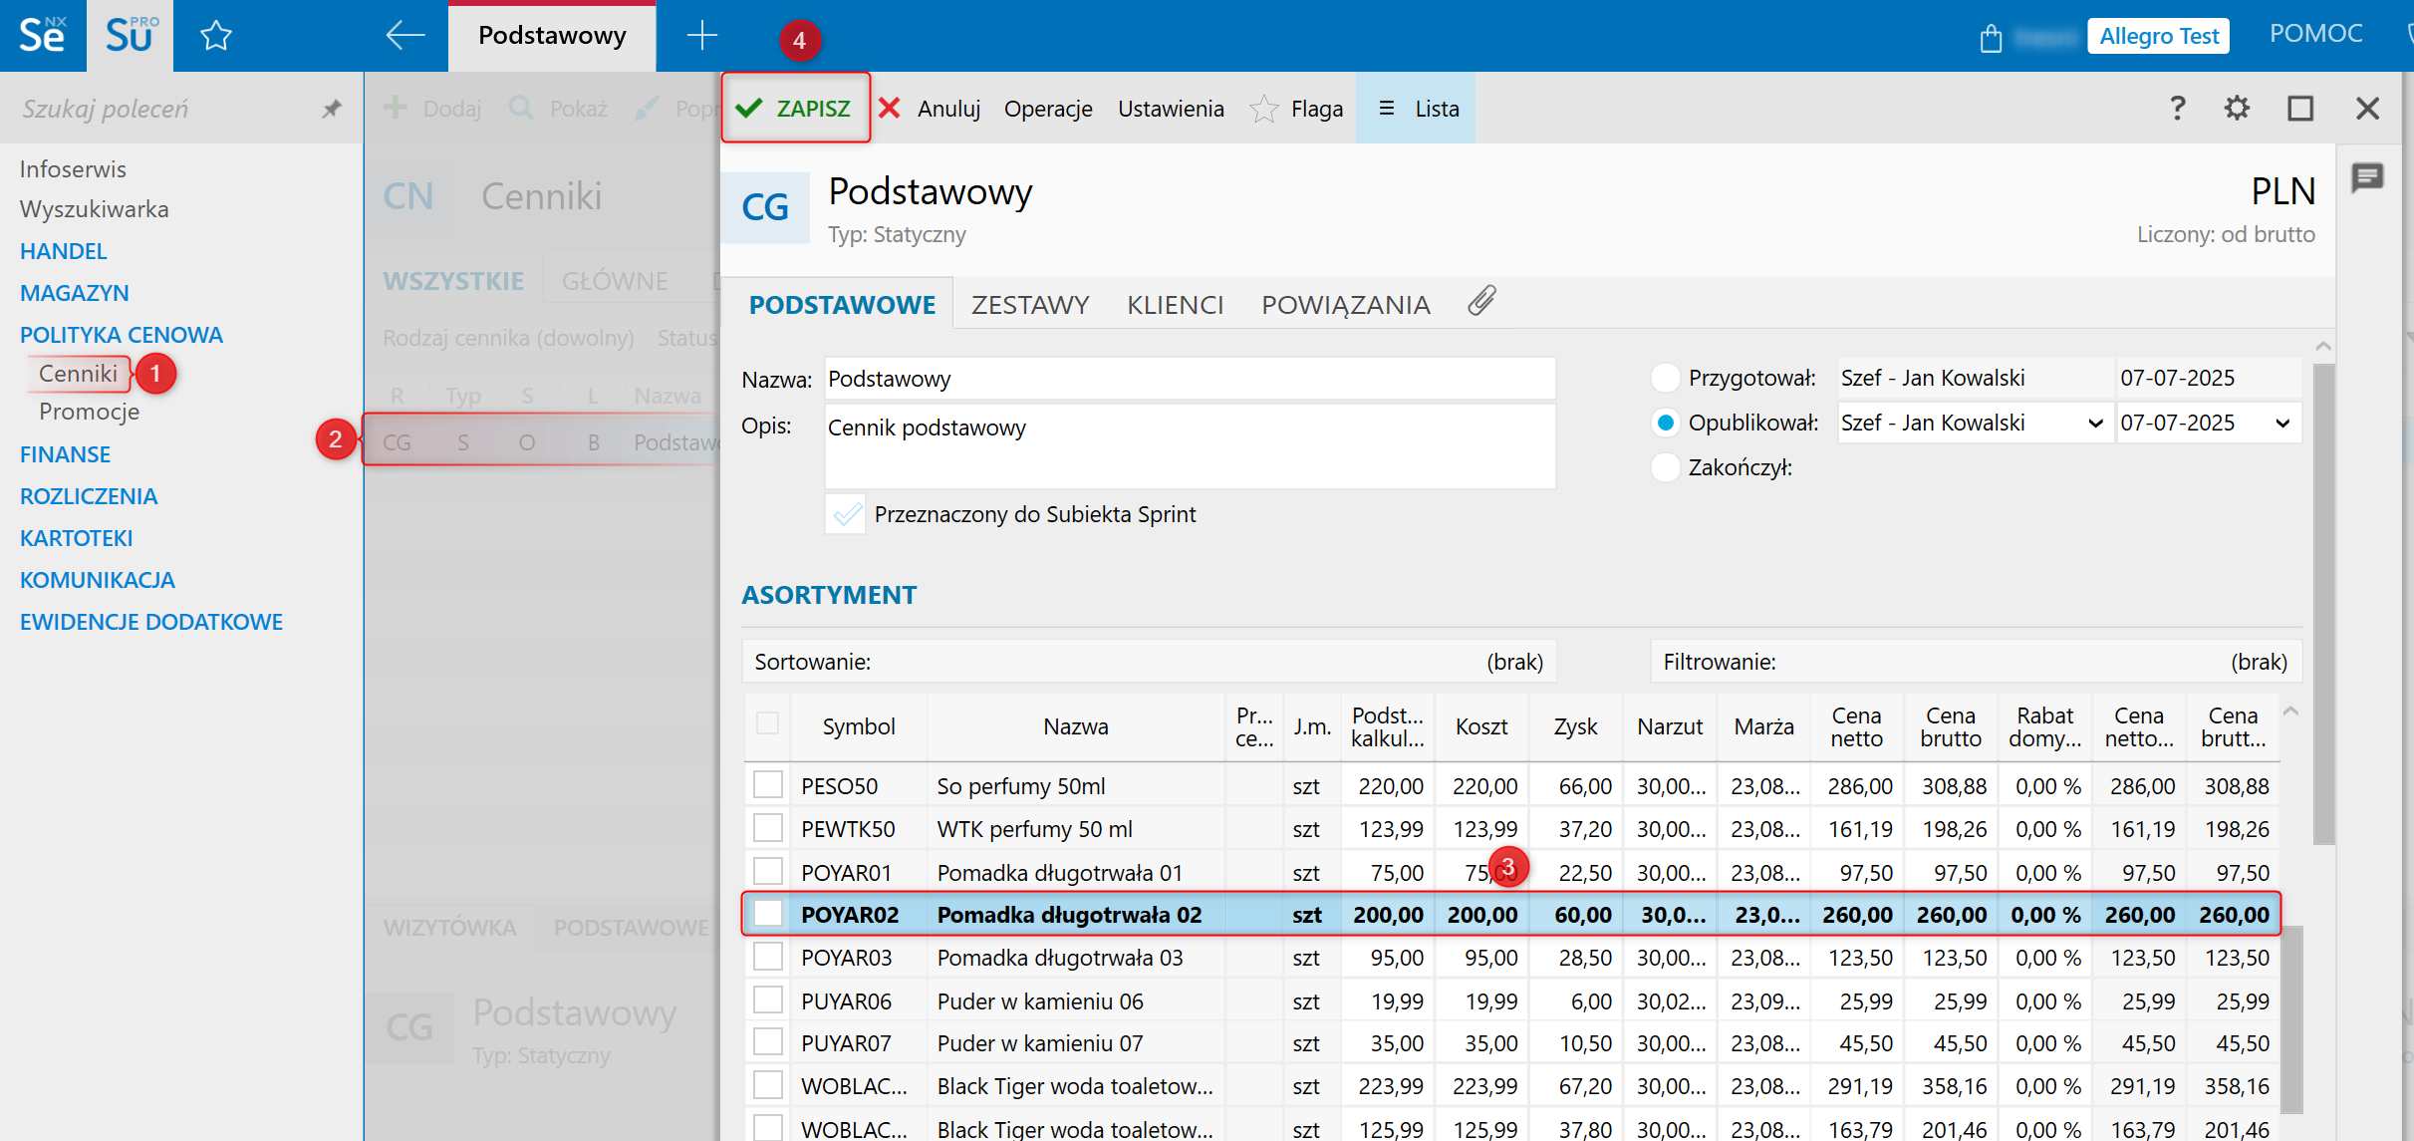Open the Opublikował date dropdown
The image size is (2414, 1141).
(2281, 424)
